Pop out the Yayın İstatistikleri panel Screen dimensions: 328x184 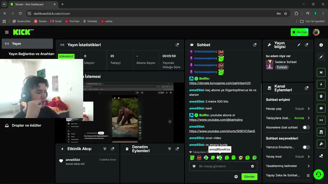point(177,45)
